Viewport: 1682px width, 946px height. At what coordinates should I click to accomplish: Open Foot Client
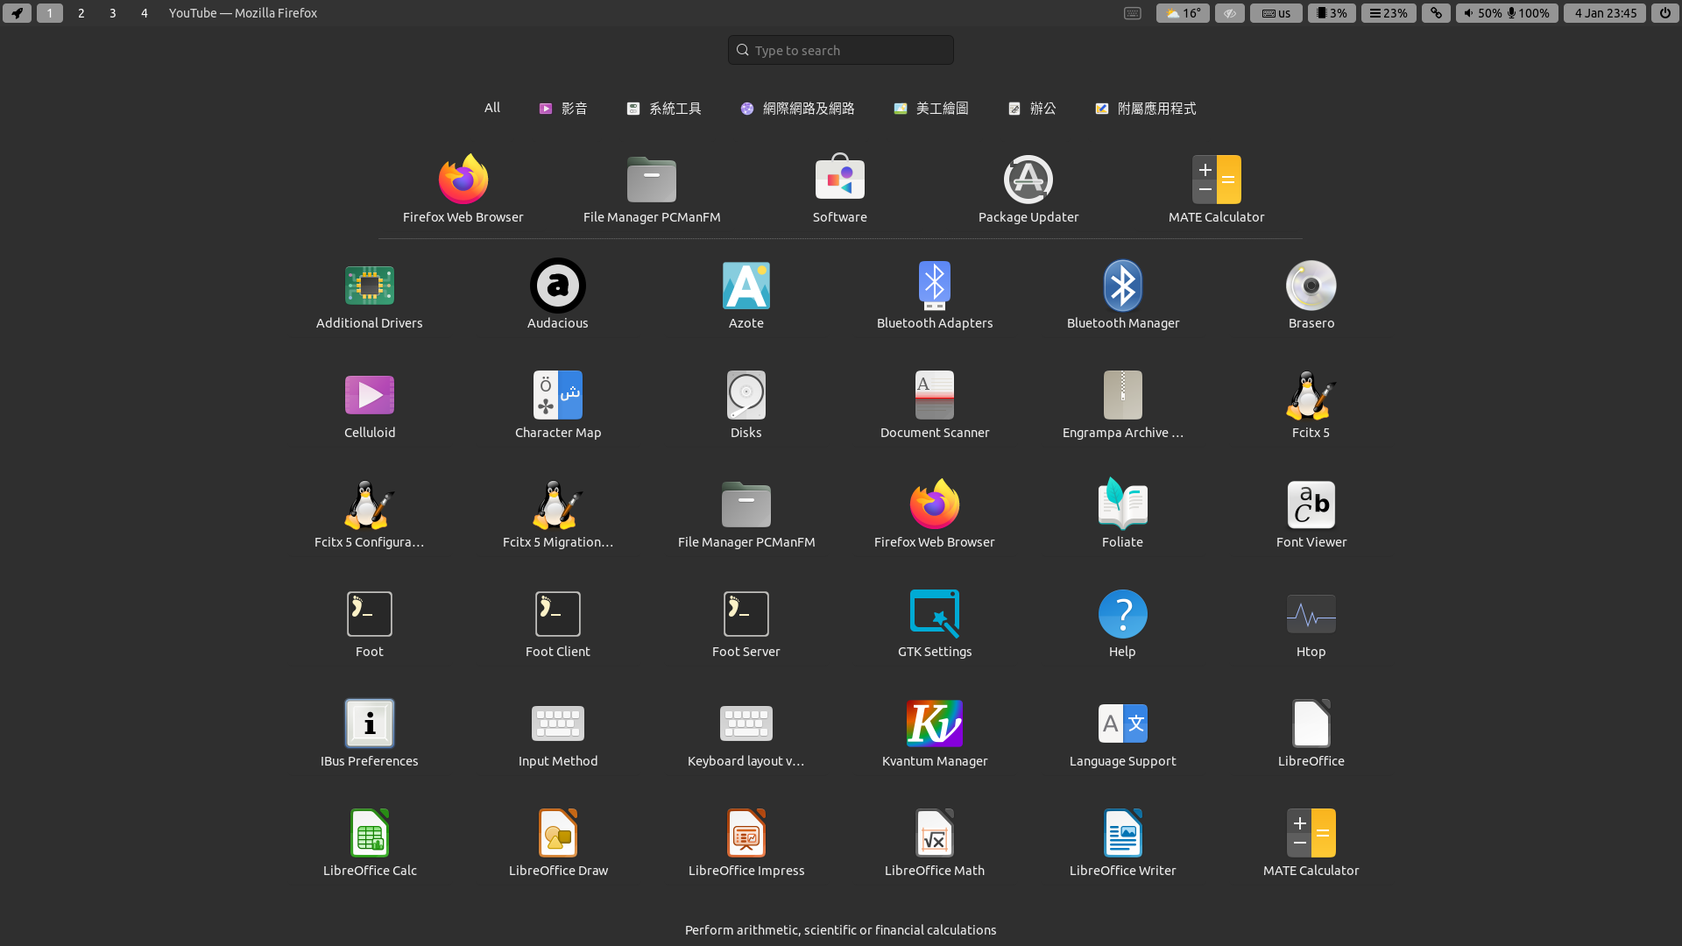(558, 625)
